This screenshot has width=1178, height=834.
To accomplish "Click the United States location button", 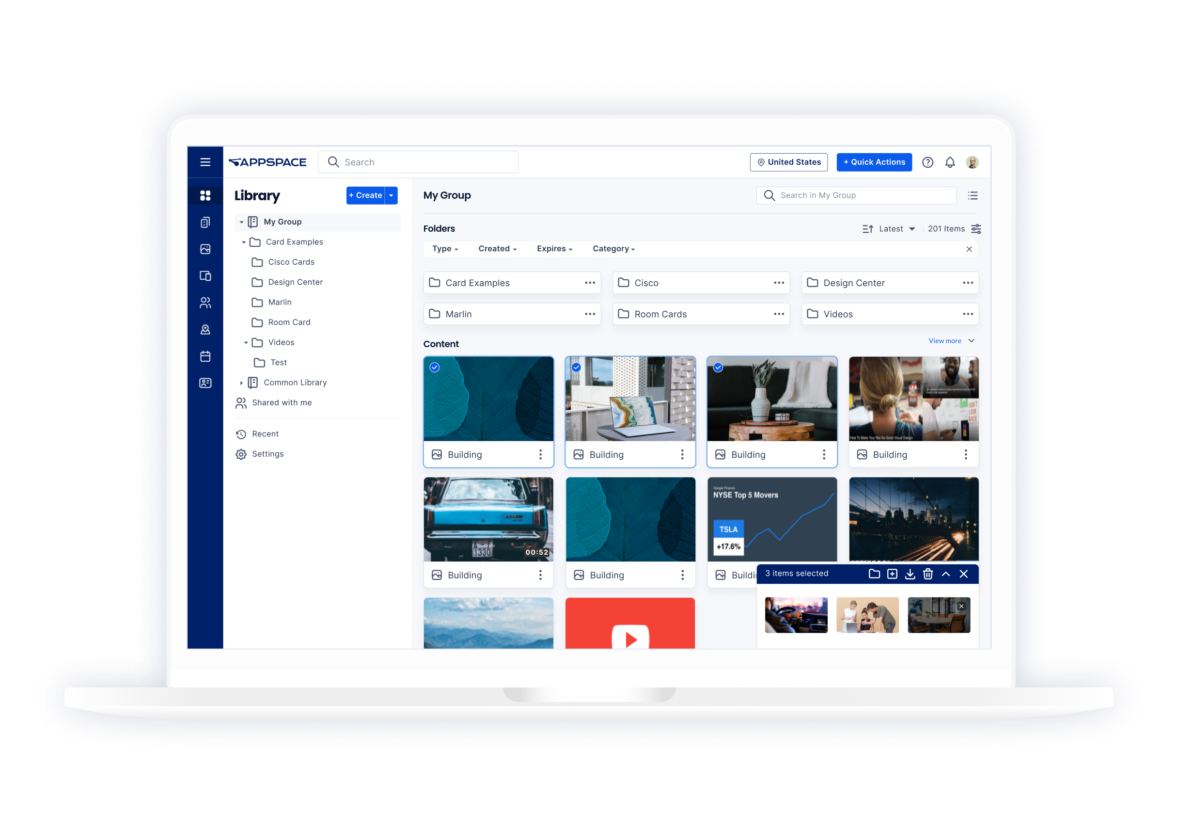I will 788,162.
